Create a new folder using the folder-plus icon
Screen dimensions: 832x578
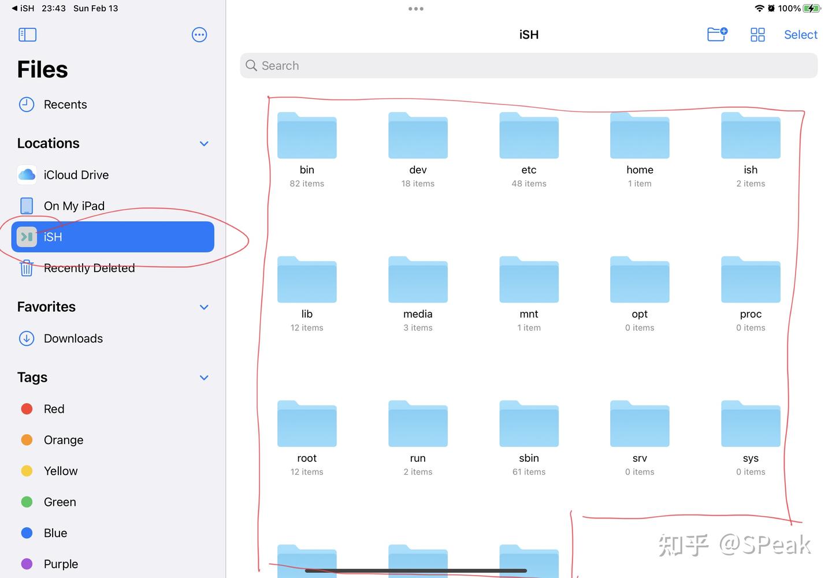coord(717,35)
